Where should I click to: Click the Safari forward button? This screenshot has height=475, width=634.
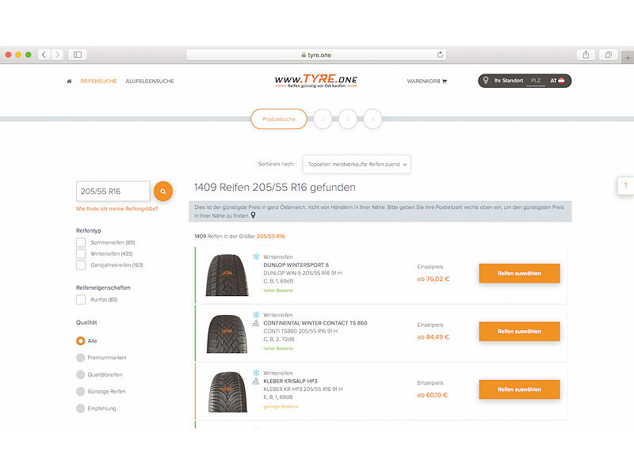(x=57, y=55)
